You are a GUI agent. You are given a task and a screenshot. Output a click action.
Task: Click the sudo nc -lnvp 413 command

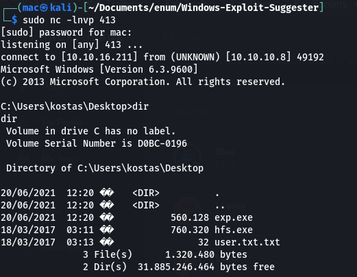[x=69, y=20]
